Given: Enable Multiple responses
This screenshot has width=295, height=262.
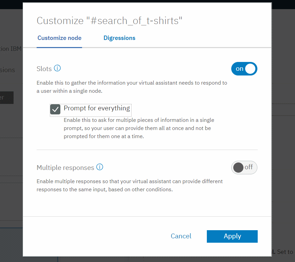Looking at the screenshot, I should [244, 167].
